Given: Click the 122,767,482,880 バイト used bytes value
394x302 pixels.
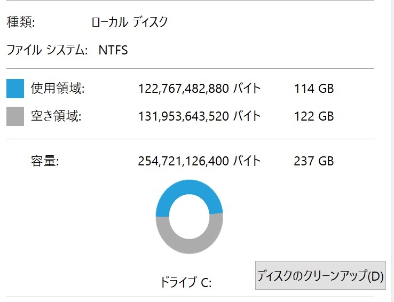Looking at the screenshot, I should [x=199, y=89].
